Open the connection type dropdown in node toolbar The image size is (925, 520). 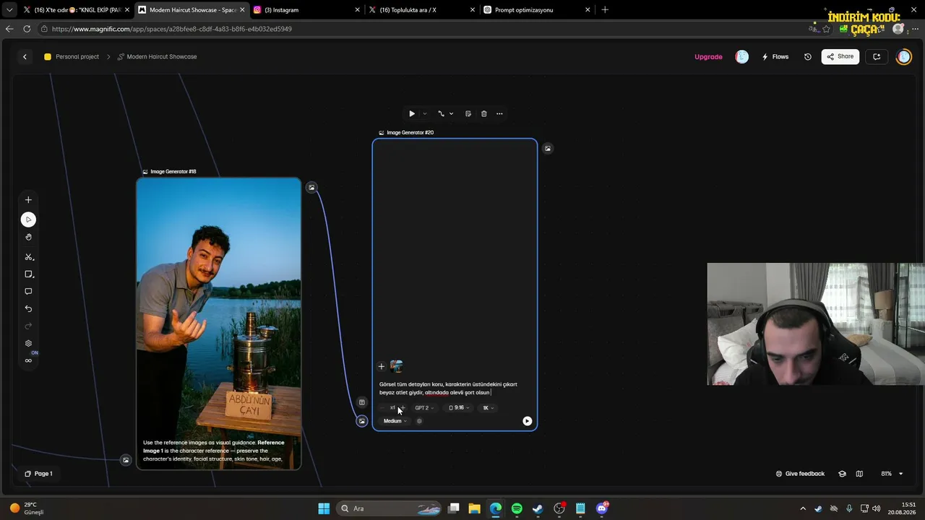click(x=445, y=113)
